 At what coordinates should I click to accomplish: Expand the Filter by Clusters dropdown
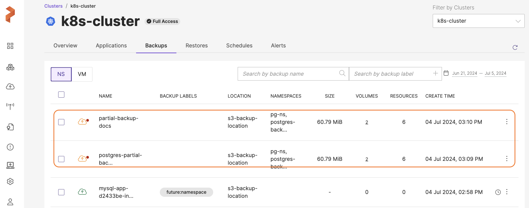pyautogui.click(x=478, y=21)
